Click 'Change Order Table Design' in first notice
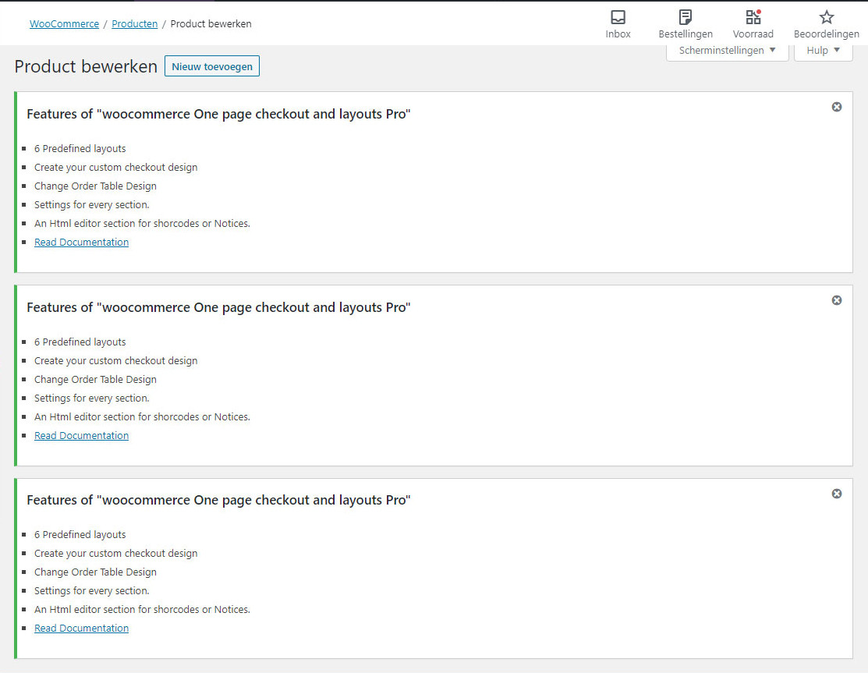The width and height of the screenshot is (868, 673). (95, 186)
